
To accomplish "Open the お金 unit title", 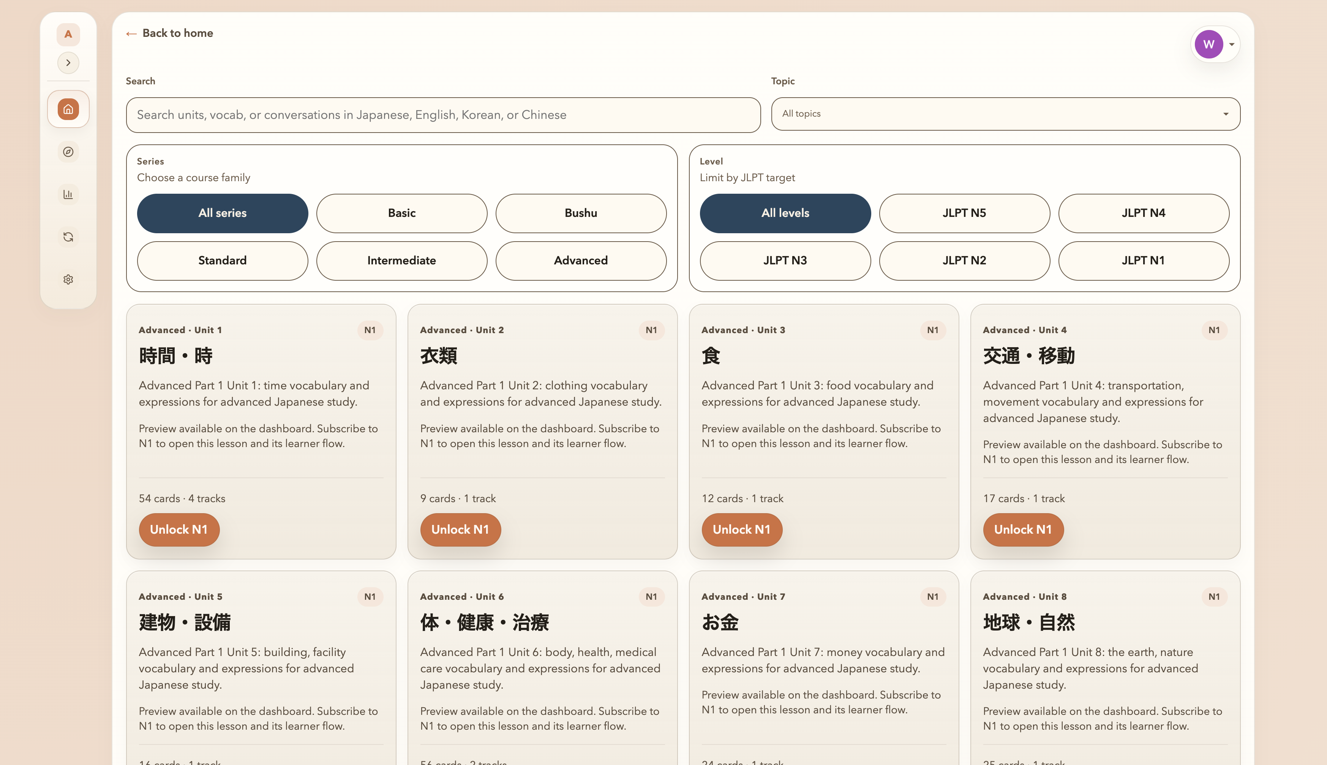I will coord(720,623).
